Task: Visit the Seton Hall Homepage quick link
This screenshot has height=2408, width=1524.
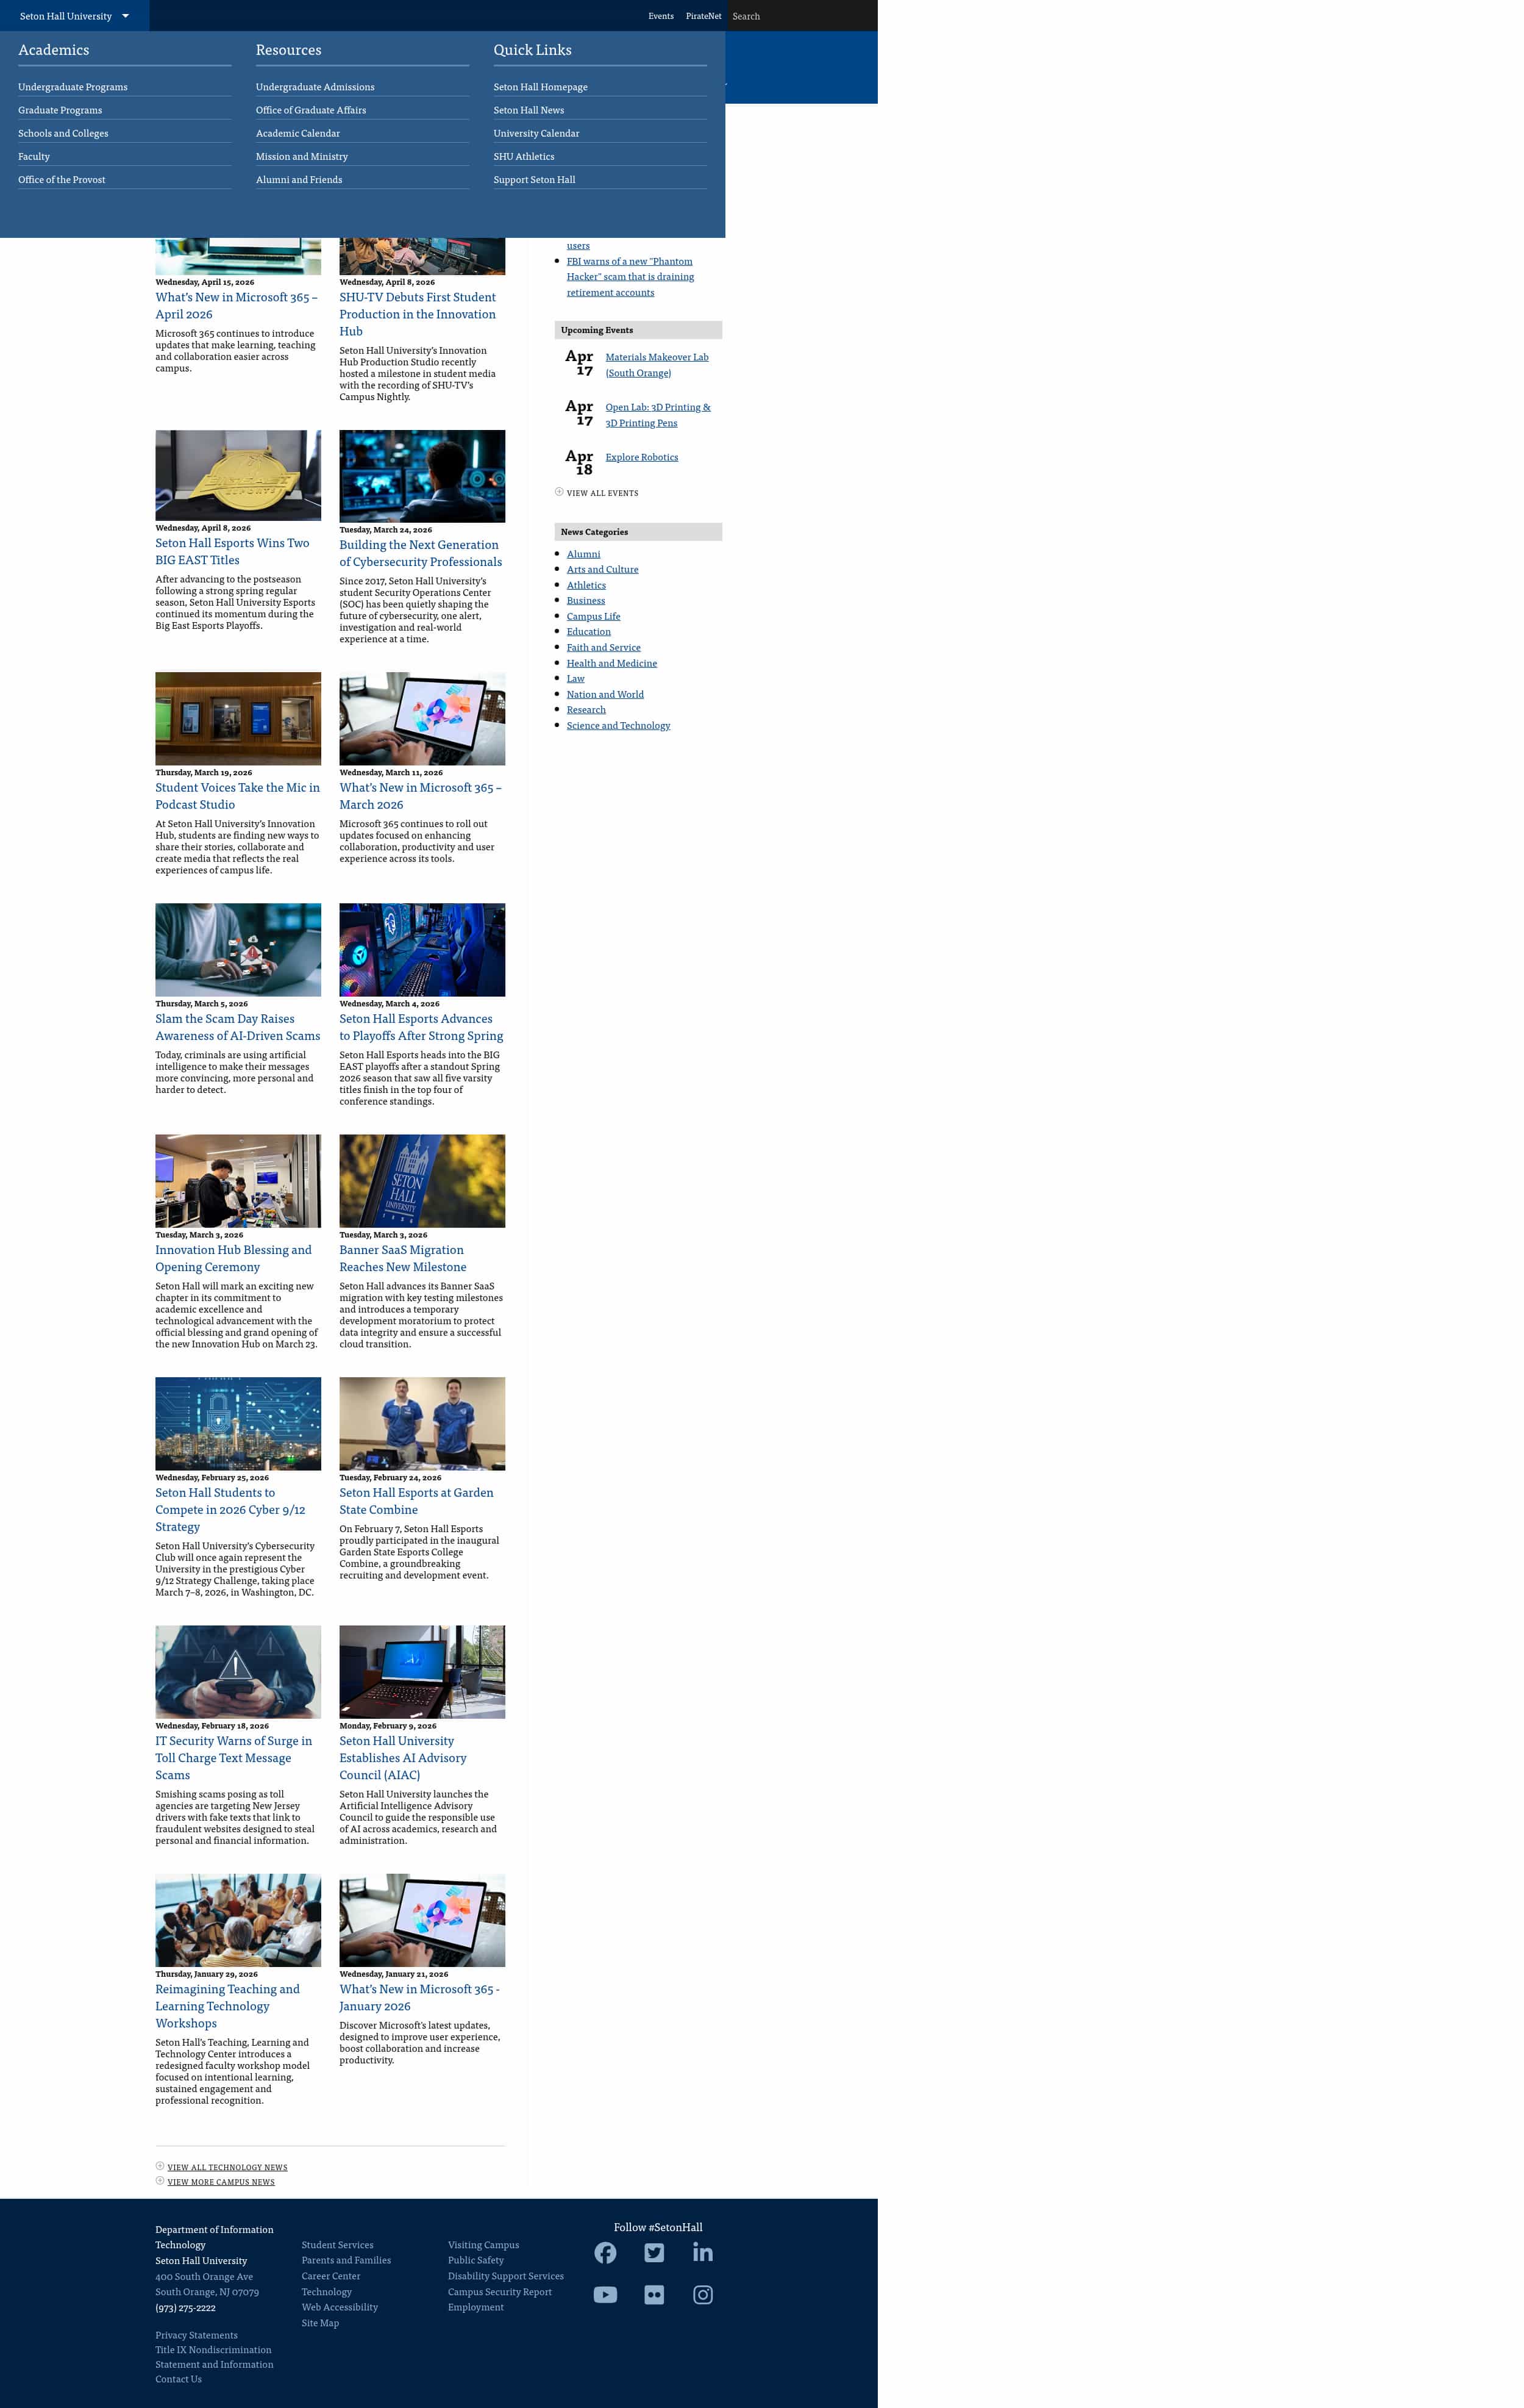Action: point(539,86)
